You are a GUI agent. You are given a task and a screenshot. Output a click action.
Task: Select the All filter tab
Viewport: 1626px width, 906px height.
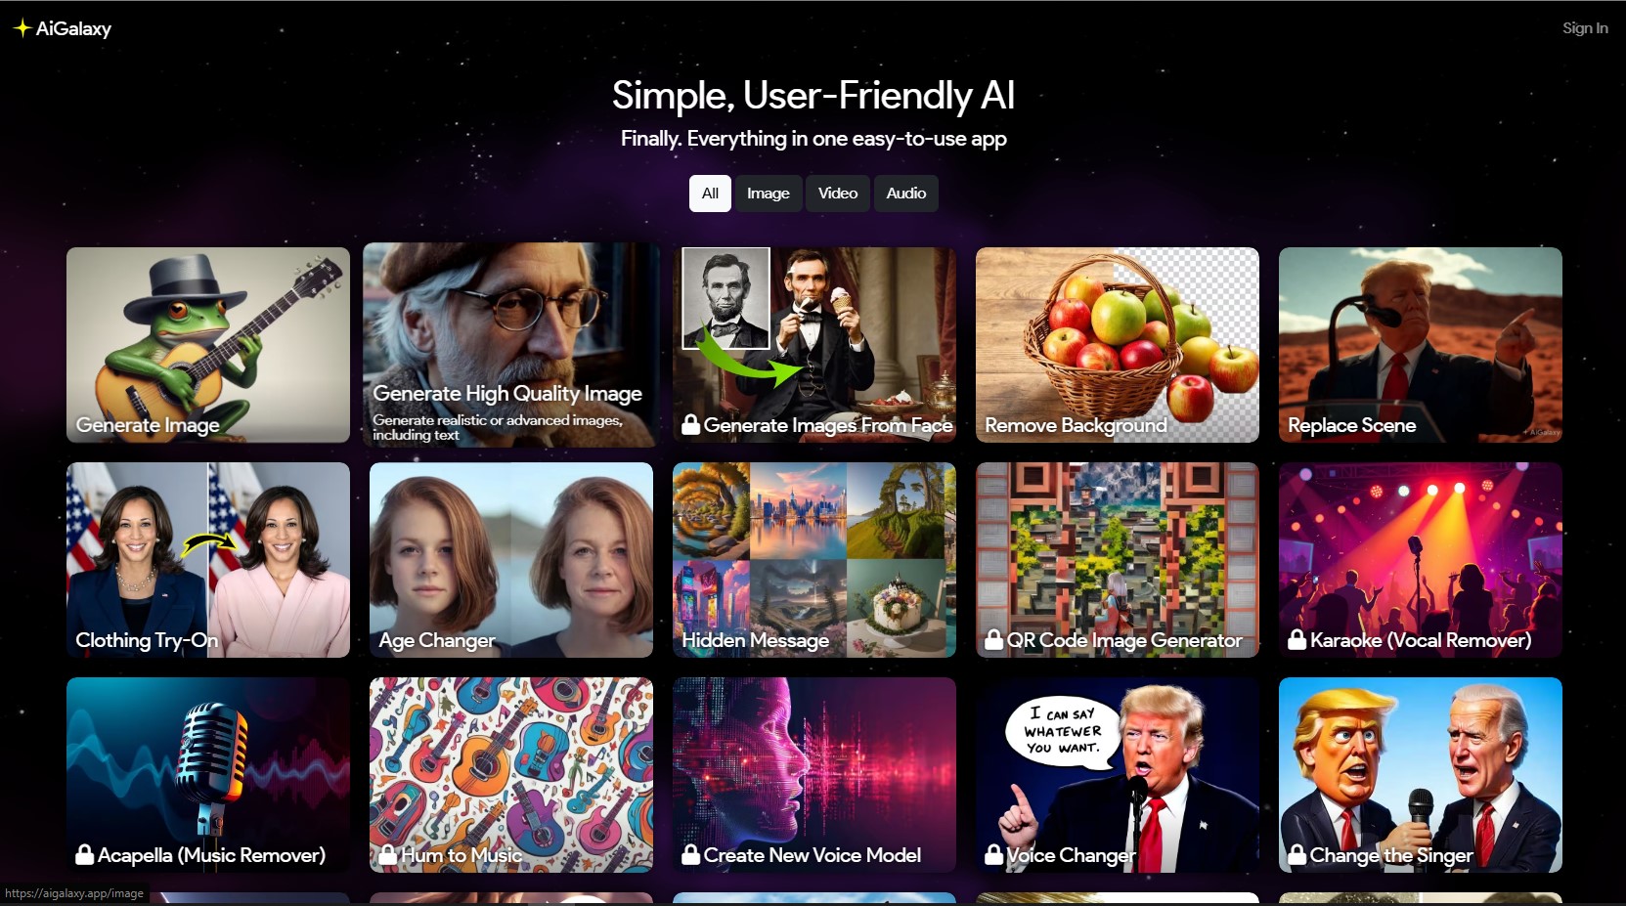(x=710, y=194)
